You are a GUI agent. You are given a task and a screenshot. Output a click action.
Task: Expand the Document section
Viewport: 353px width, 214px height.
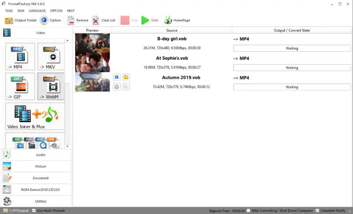(36, 178)
